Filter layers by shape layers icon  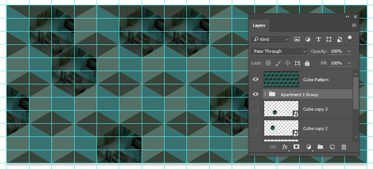coord(329,39)
